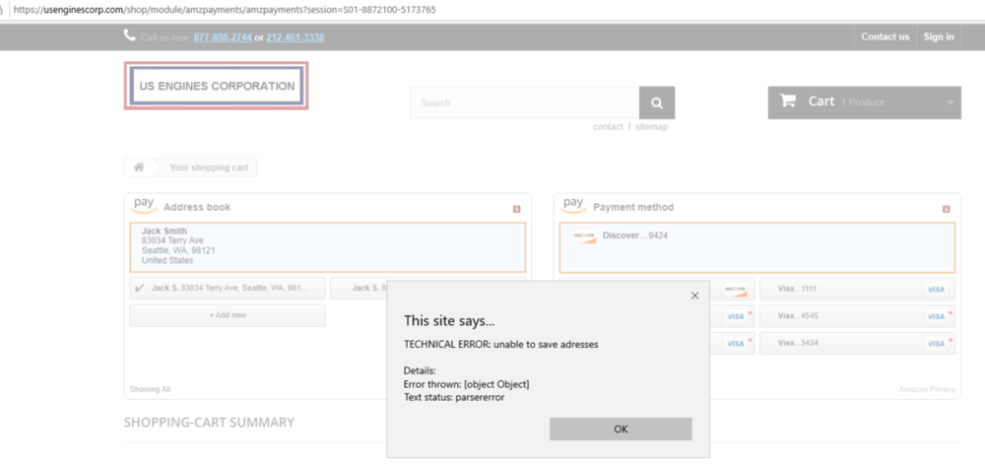Click the 'Showing All' label
The height and width of the screenshot is (464, 985).
150,389
